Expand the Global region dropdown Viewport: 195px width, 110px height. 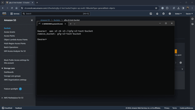click(x=178, y=14)
